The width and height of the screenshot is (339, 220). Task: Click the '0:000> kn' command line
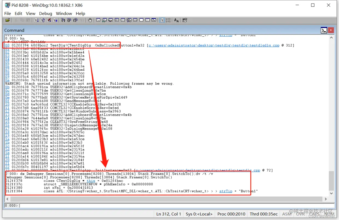(x=15, y=38)
